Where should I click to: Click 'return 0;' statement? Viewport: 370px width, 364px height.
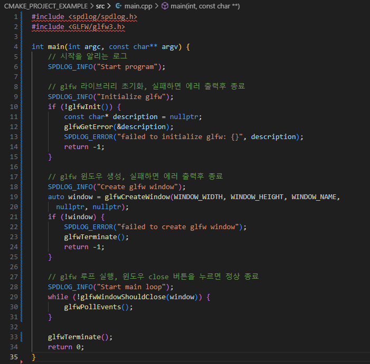click(66, 347)
